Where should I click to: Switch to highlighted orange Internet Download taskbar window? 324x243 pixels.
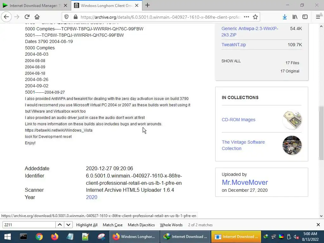[236, 237]
